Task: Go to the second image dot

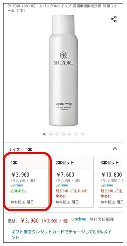Action: click(50, 134)
